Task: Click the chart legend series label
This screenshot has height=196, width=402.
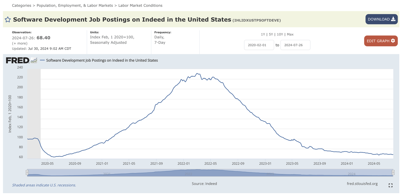Action: [102, 60]
